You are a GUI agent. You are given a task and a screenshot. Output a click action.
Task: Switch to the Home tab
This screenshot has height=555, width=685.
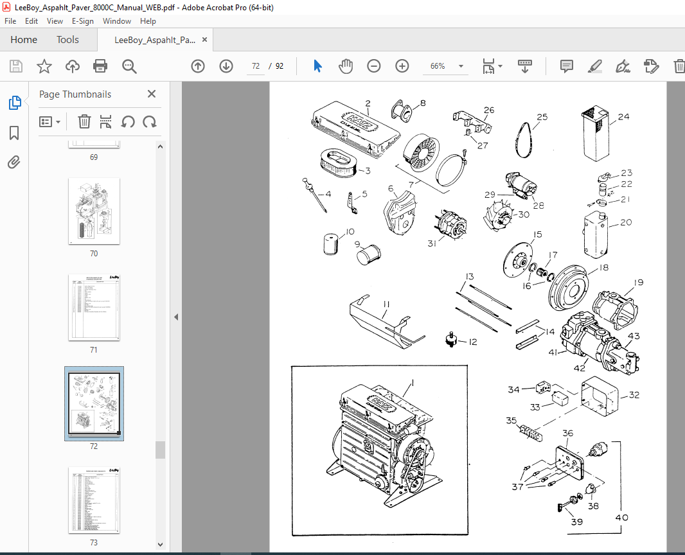coord(24,40)
